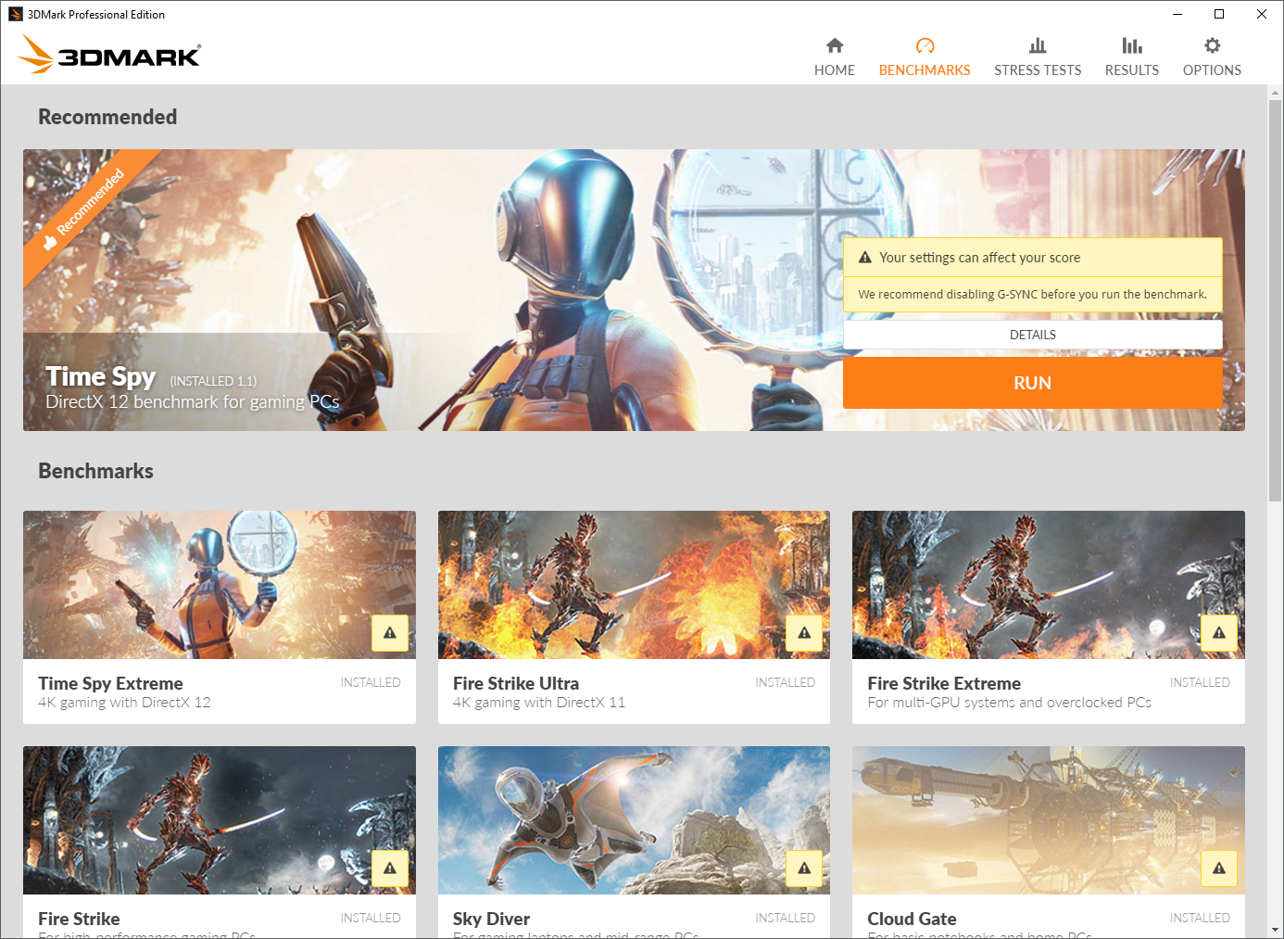The image size is (1284, 939).
Task: Click warning icon on Fire Strike Ultra card
Action: [x=804, y=633]
